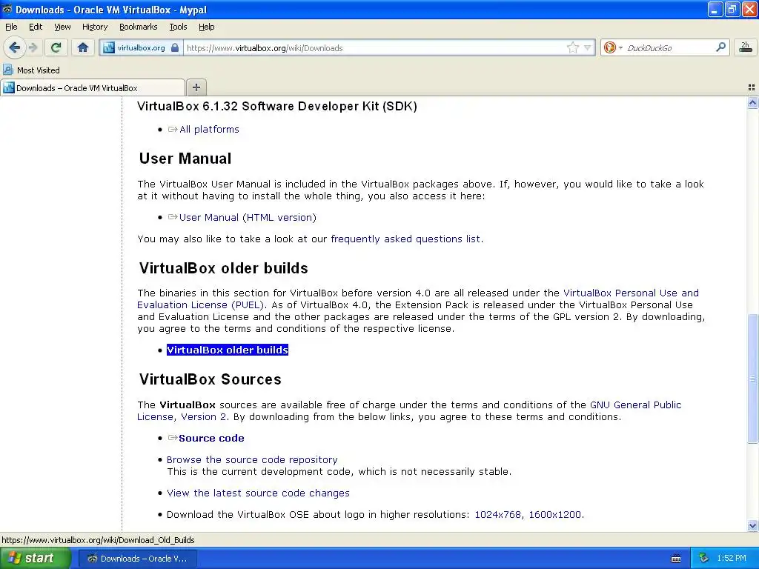This screenshot has height=569, width=759.
Task: Click the forward navigation arrow
Action: click(33, 47)
